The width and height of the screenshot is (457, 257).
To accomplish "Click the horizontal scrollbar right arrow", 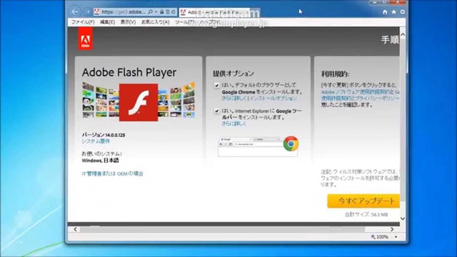I will pyautogui.click(x=392, y=230).
